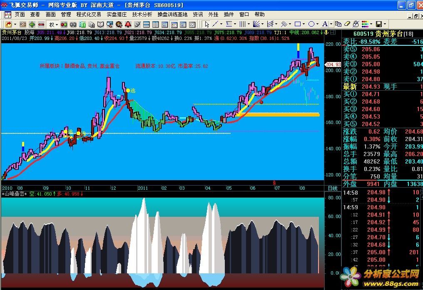Click the open book icon
Image resolution: width=423 pixels, height=290 pixels.
[101, 24]
